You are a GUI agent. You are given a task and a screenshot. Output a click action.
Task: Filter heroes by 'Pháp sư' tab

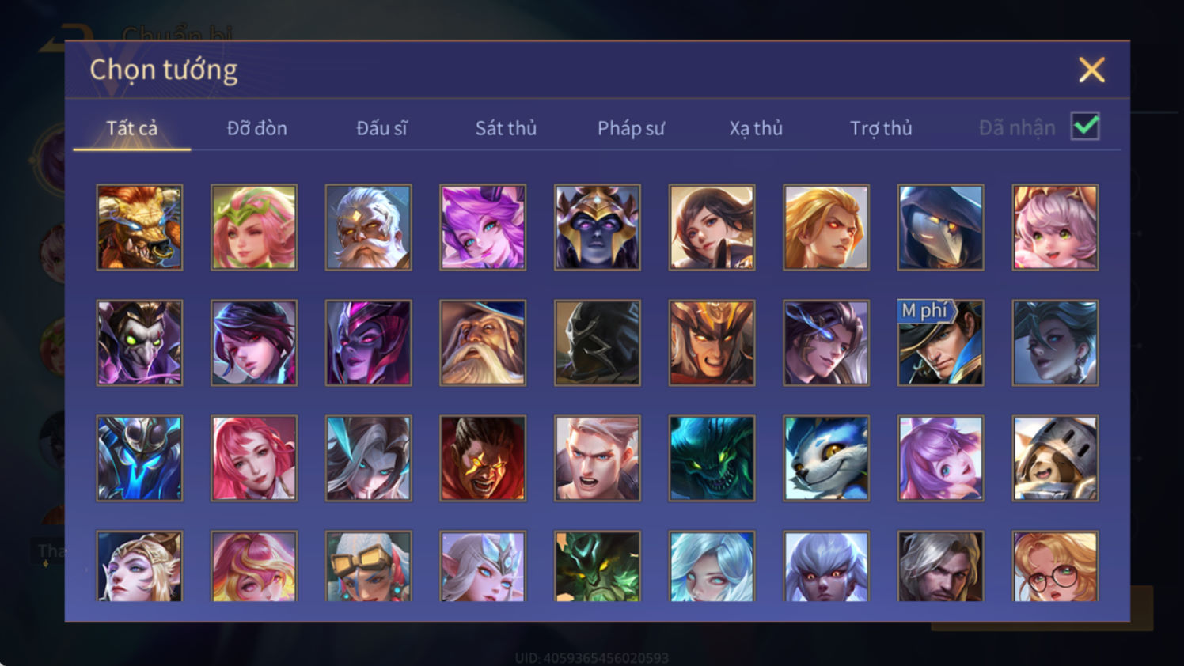(x=631, y=128)
